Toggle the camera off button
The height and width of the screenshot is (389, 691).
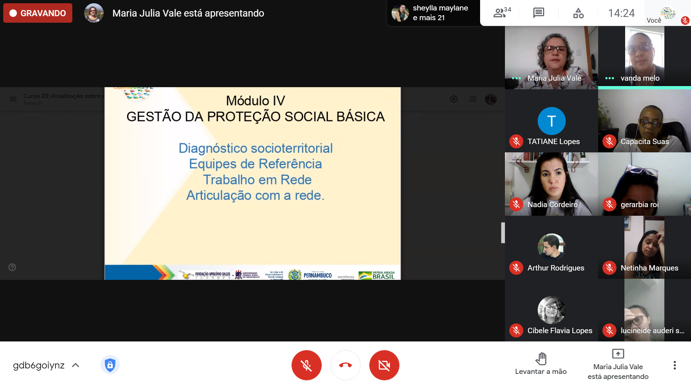coord(384,365)
